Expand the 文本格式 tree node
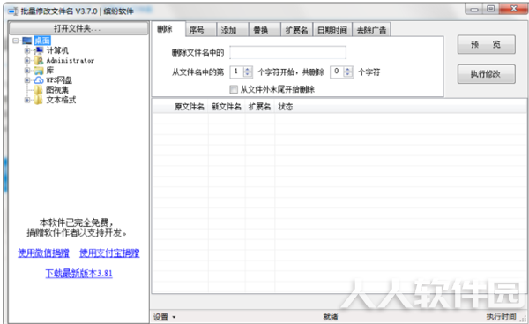Image resolution: width=529 pixels, height=324 pixels. point(27,100)
